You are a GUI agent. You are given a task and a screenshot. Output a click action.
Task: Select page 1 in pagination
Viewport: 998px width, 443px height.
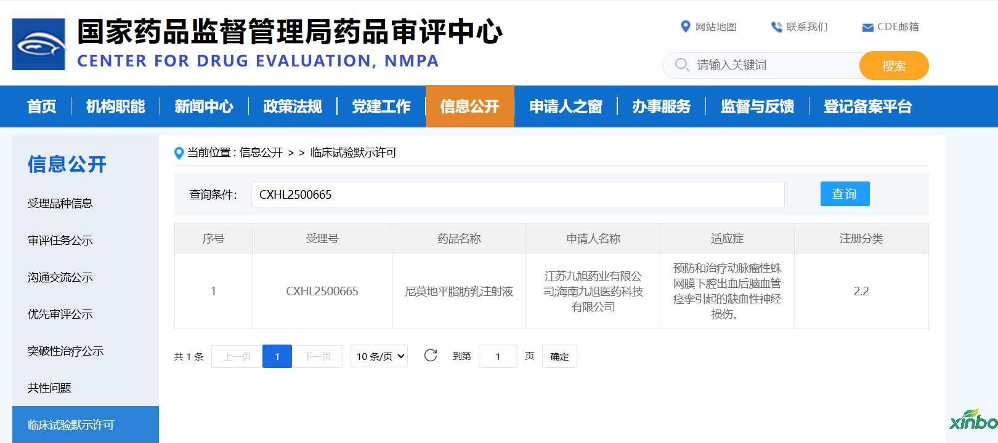277,356
